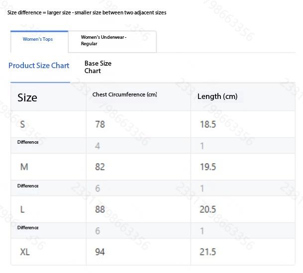Switch to the Base Size Chart tab
Viewport: 303px width, 273px height.
98,67
